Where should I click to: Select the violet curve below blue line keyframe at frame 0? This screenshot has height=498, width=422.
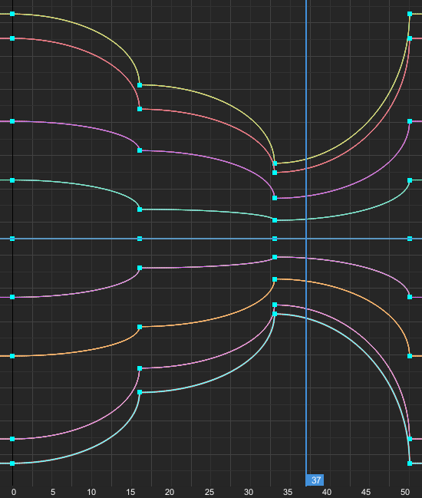(12, 297)
